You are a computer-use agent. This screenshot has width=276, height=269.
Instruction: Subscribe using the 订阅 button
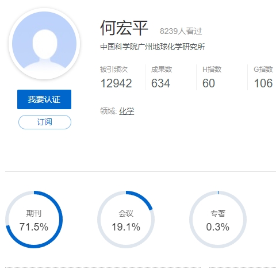tap(45, 122)
